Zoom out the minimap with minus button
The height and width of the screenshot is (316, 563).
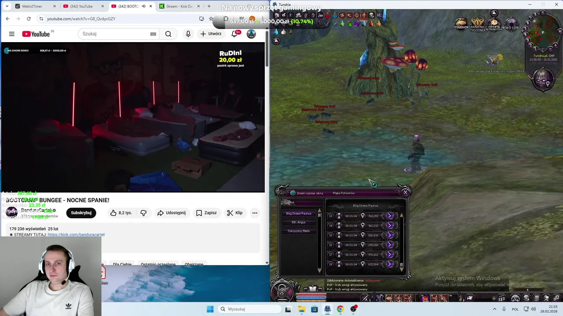pyautogui.click(x=550, y=49)
